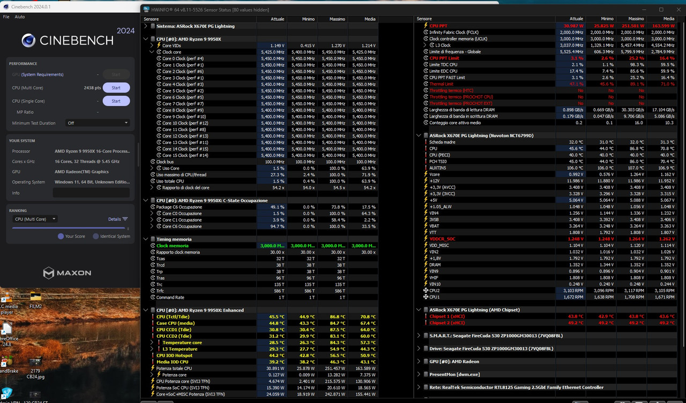The image size is (686, 403).
Task: Expand the PresentMon [dwm.exe] group
Action: (x=419, y=374)
